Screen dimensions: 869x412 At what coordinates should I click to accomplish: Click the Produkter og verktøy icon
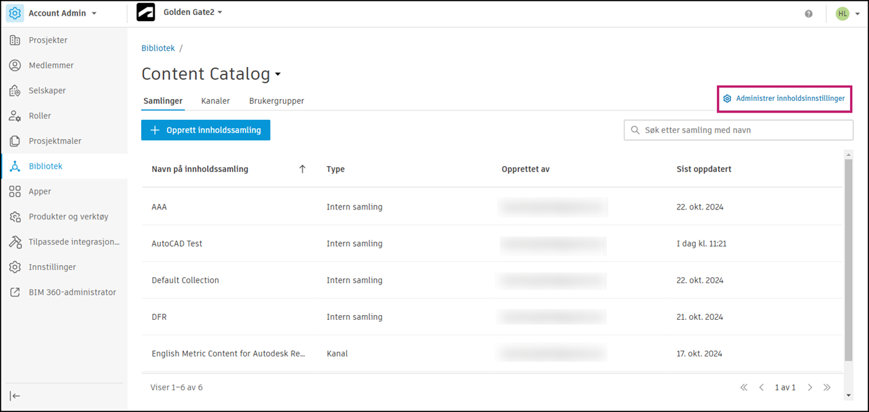coord(15,217)
